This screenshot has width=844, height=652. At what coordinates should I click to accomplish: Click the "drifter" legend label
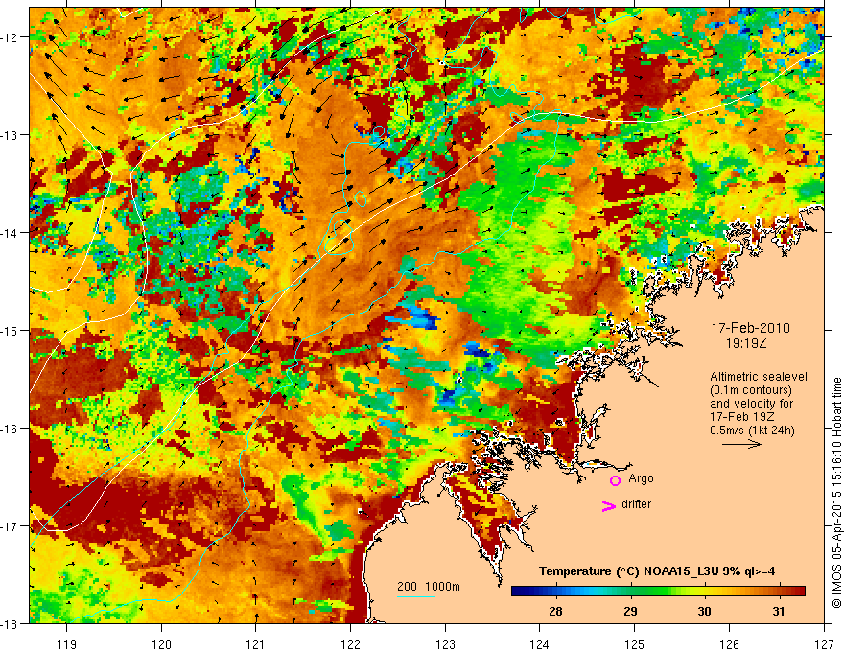(636, 504)
